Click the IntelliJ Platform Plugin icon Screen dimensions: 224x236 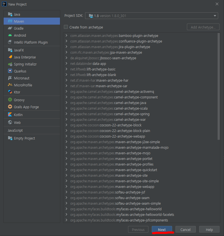pos(10,42)
